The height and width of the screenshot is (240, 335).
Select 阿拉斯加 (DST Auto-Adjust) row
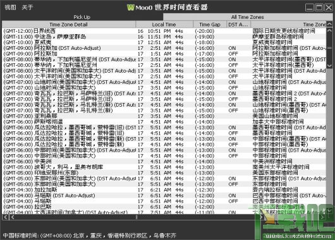pos(164,48)
